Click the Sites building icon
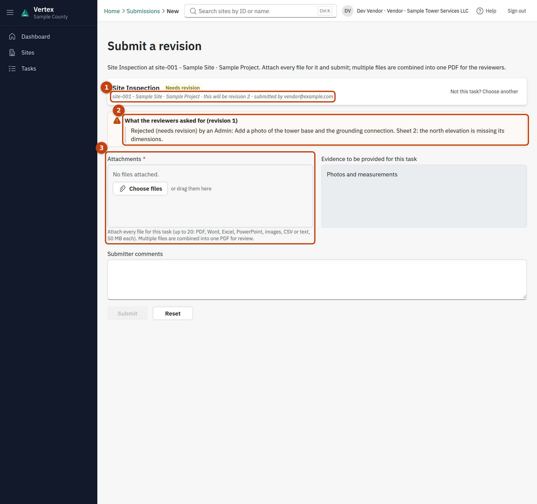Image resolution: width=537 pixels, height=504 pixels. (x=12, y=53)
